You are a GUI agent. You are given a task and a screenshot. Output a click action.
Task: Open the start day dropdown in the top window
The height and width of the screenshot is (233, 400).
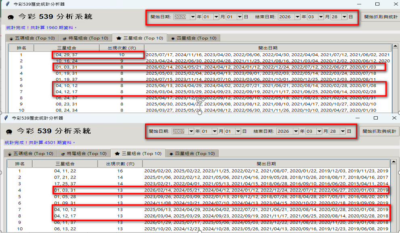tap(240, 17)
